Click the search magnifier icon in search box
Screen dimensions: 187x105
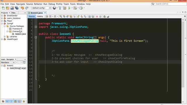click(153, 4)
